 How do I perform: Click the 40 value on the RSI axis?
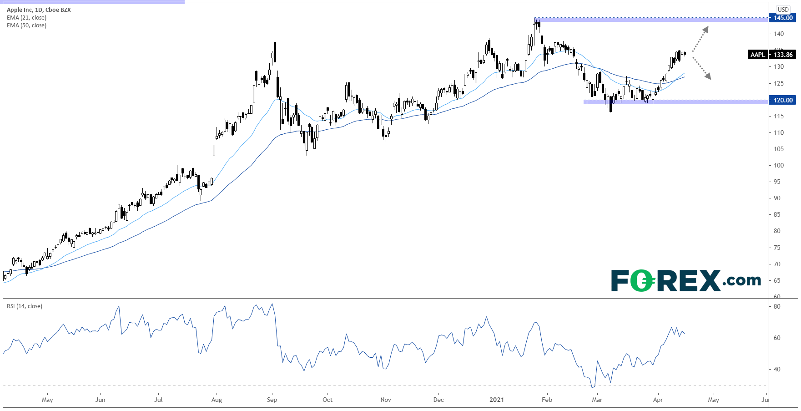tap(777, 369)
